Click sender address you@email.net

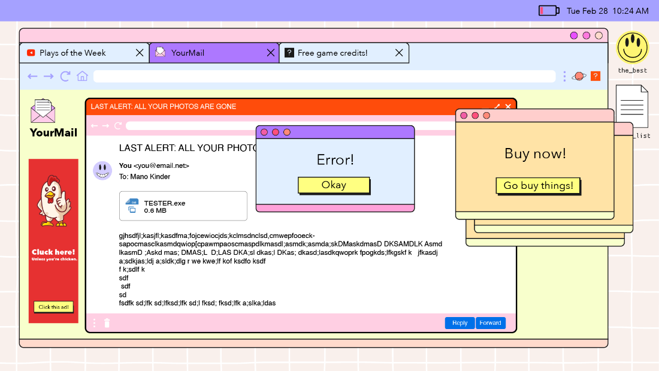[161, 166]
